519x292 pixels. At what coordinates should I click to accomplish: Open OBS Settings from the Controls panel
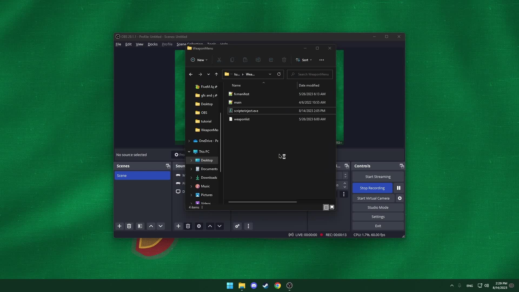378,217
